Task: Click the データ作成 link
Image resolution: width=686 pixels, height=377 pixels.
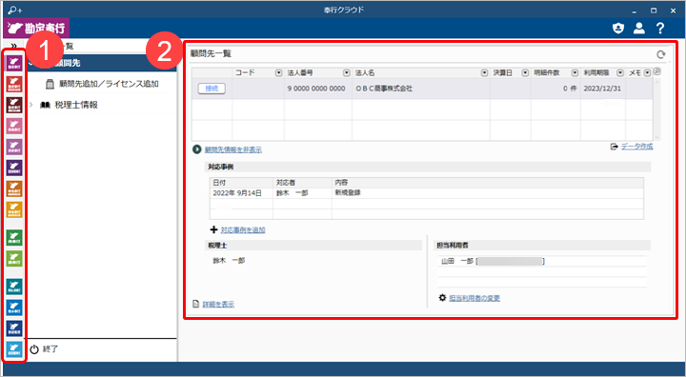Action: point(637,147)
